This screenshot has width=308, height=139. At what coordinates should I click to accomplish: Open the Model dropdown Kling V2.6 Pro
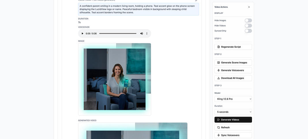pyautogui.click(x=233, y=99)
